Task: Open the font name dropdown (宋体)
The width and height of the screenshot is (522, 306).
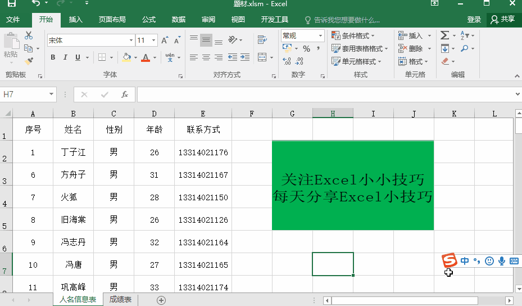Action: [131, 40]
